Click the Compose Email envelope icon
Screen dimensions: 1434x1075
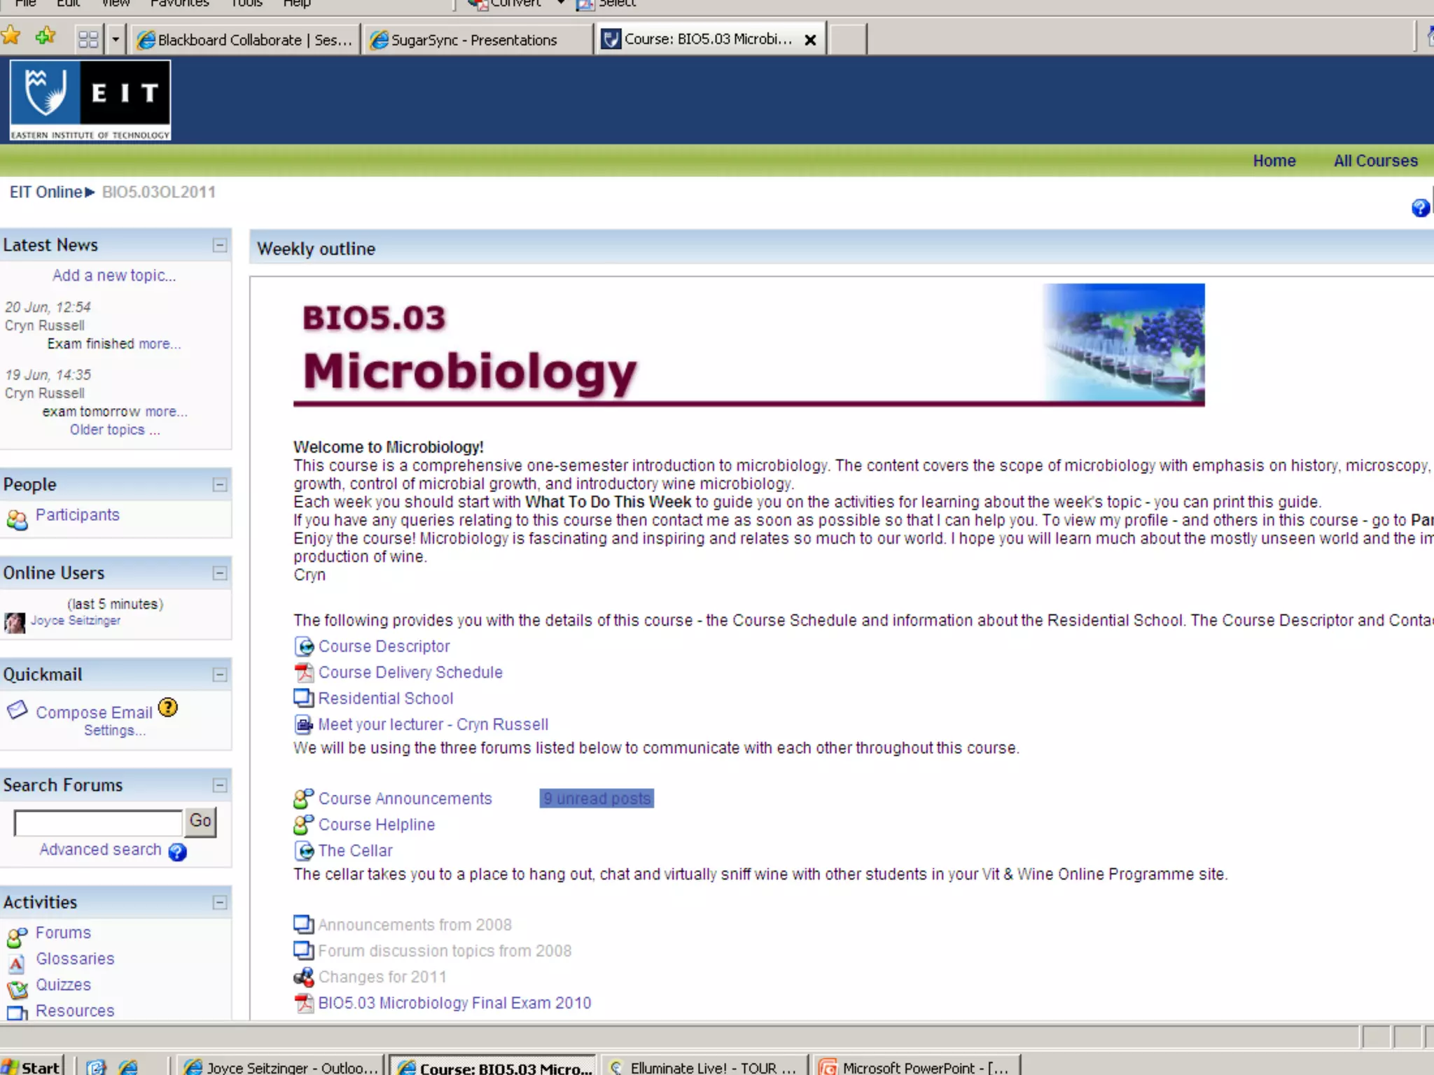(17, 710)
